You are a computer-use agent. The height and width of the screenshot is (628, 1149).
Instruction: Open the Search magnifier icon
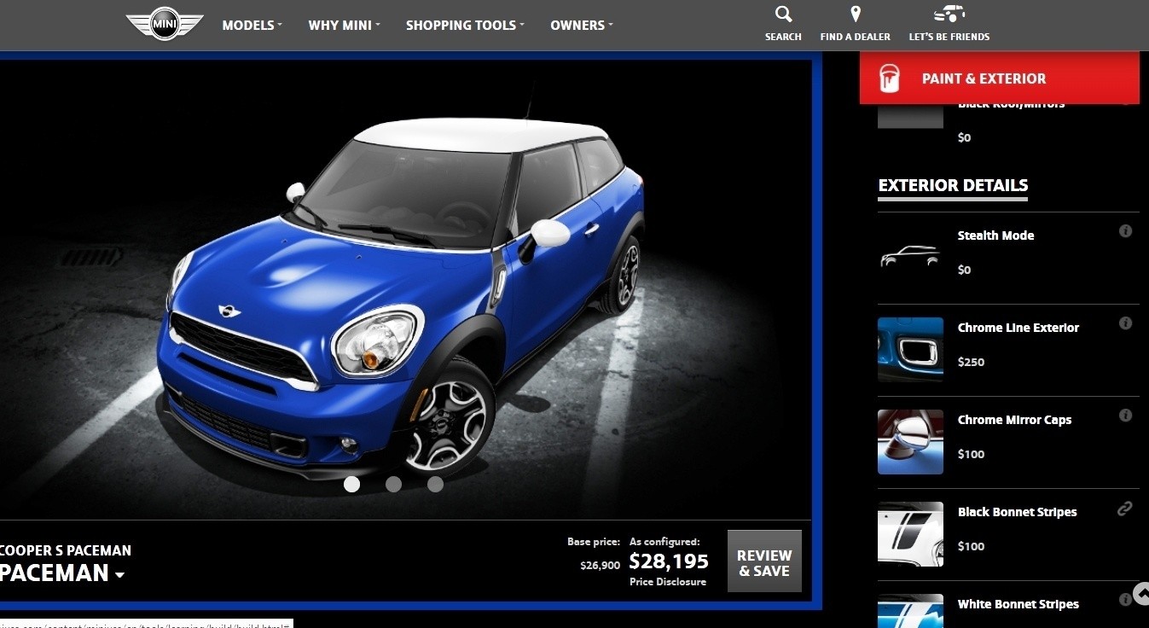click(783, 15)
